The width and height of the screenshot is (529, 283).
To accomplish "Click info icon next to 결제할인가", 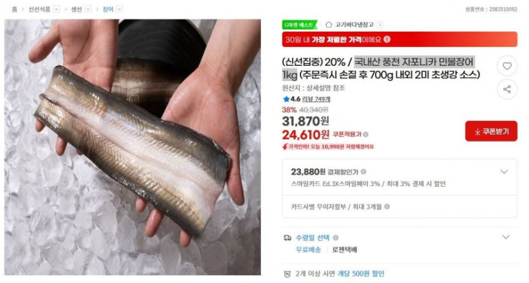I will 364,172.
